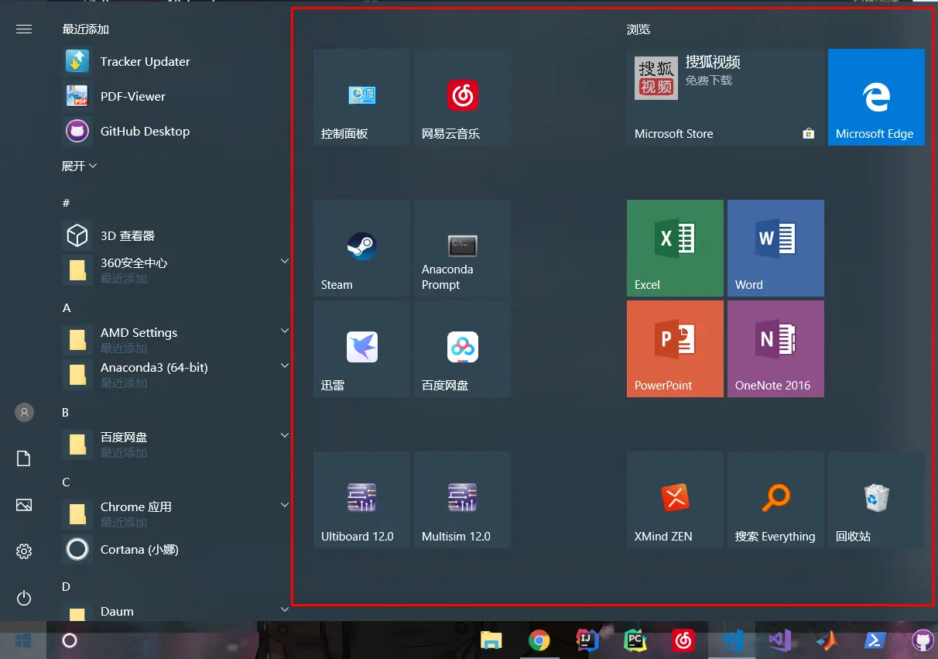Open PyCharm from the taskbar
The height and width of the screenshot is (659, 938).
click(x=636, y=640)
